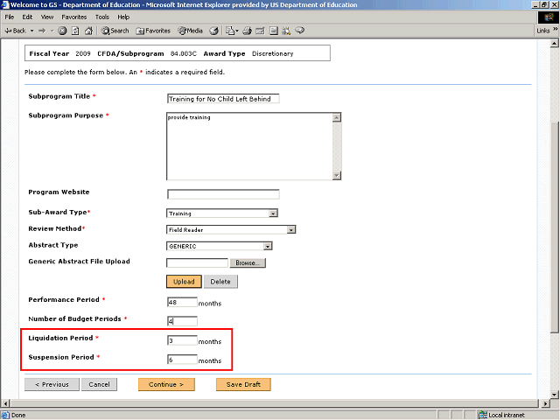Viewport: 560px width, 420px height.
Task: Click the 'Discretionary' award type value
Action: pos(272,53)
